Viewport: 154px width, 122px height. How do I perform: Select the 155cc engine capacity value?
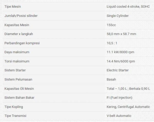111,25
